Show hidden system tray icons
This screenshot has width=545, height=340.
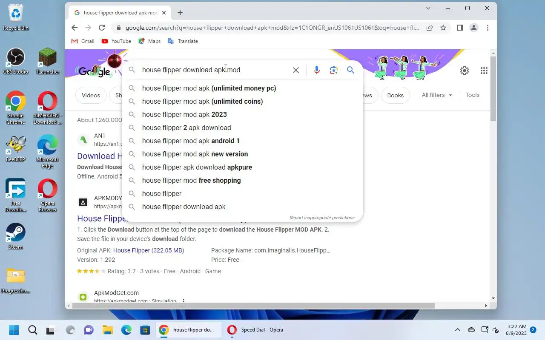[458, 330]
